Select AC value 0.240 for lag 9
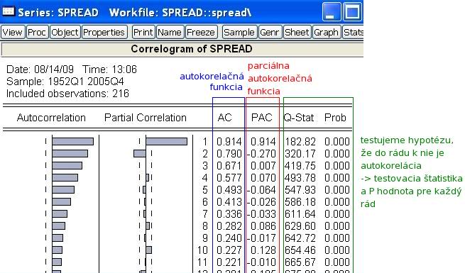Image resolution: width=465 pixels, height=273 pixels. (229, 238)
